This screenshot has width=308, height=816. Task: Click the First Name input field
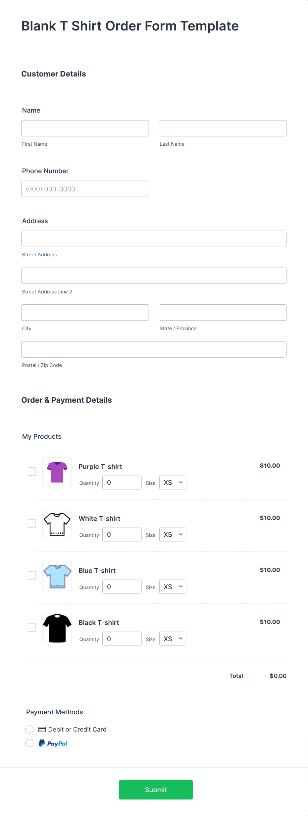(85, 128)
